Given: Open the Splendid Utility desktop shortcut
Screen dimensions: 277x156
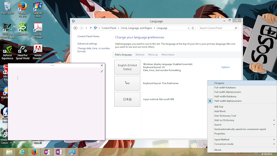Looking at the screenshot, I should [x=38, y=10].
